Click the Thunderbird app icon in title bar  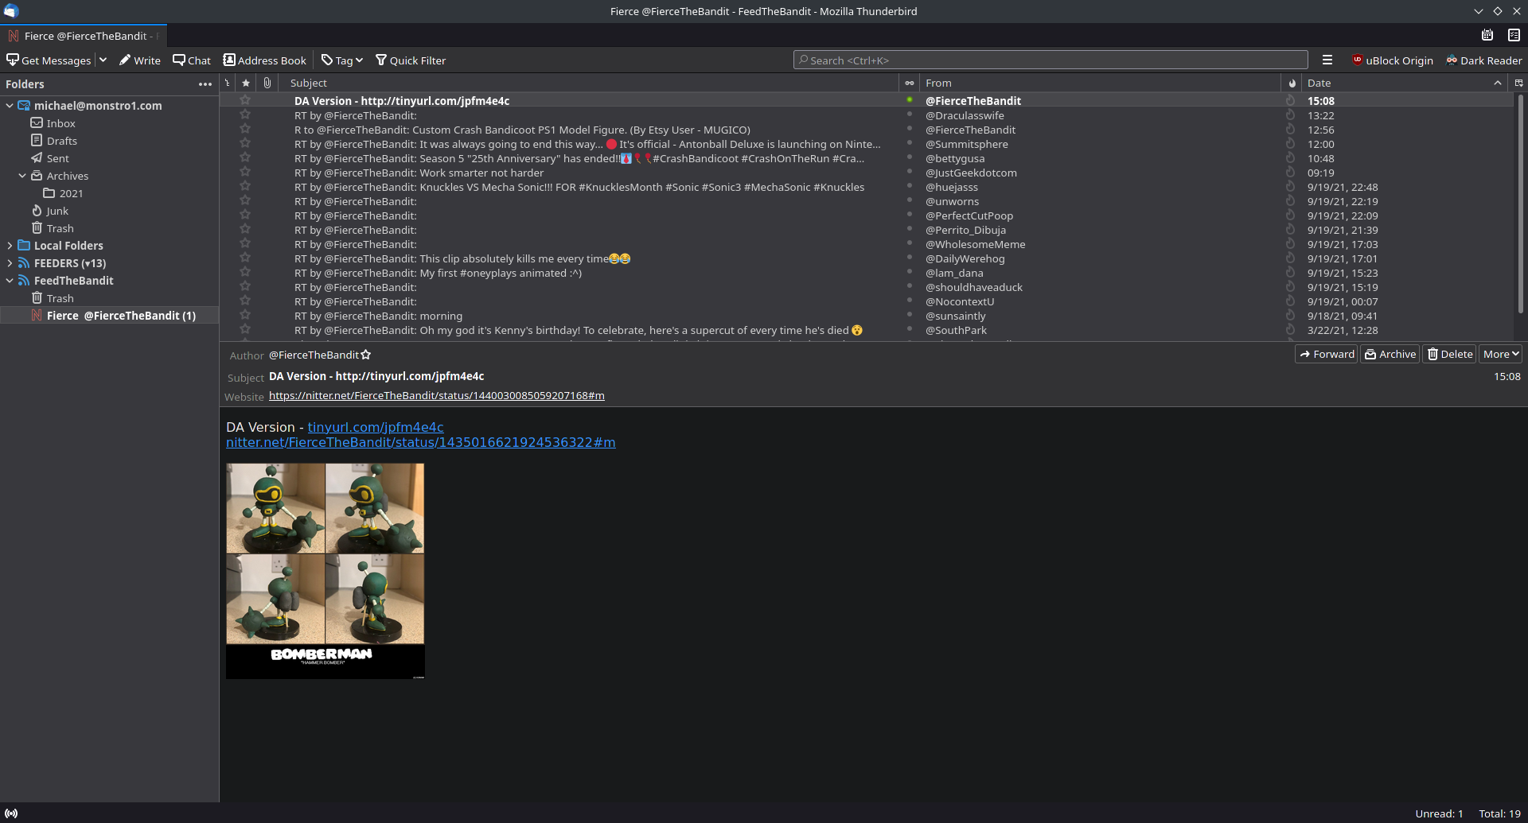pos(10,11)
